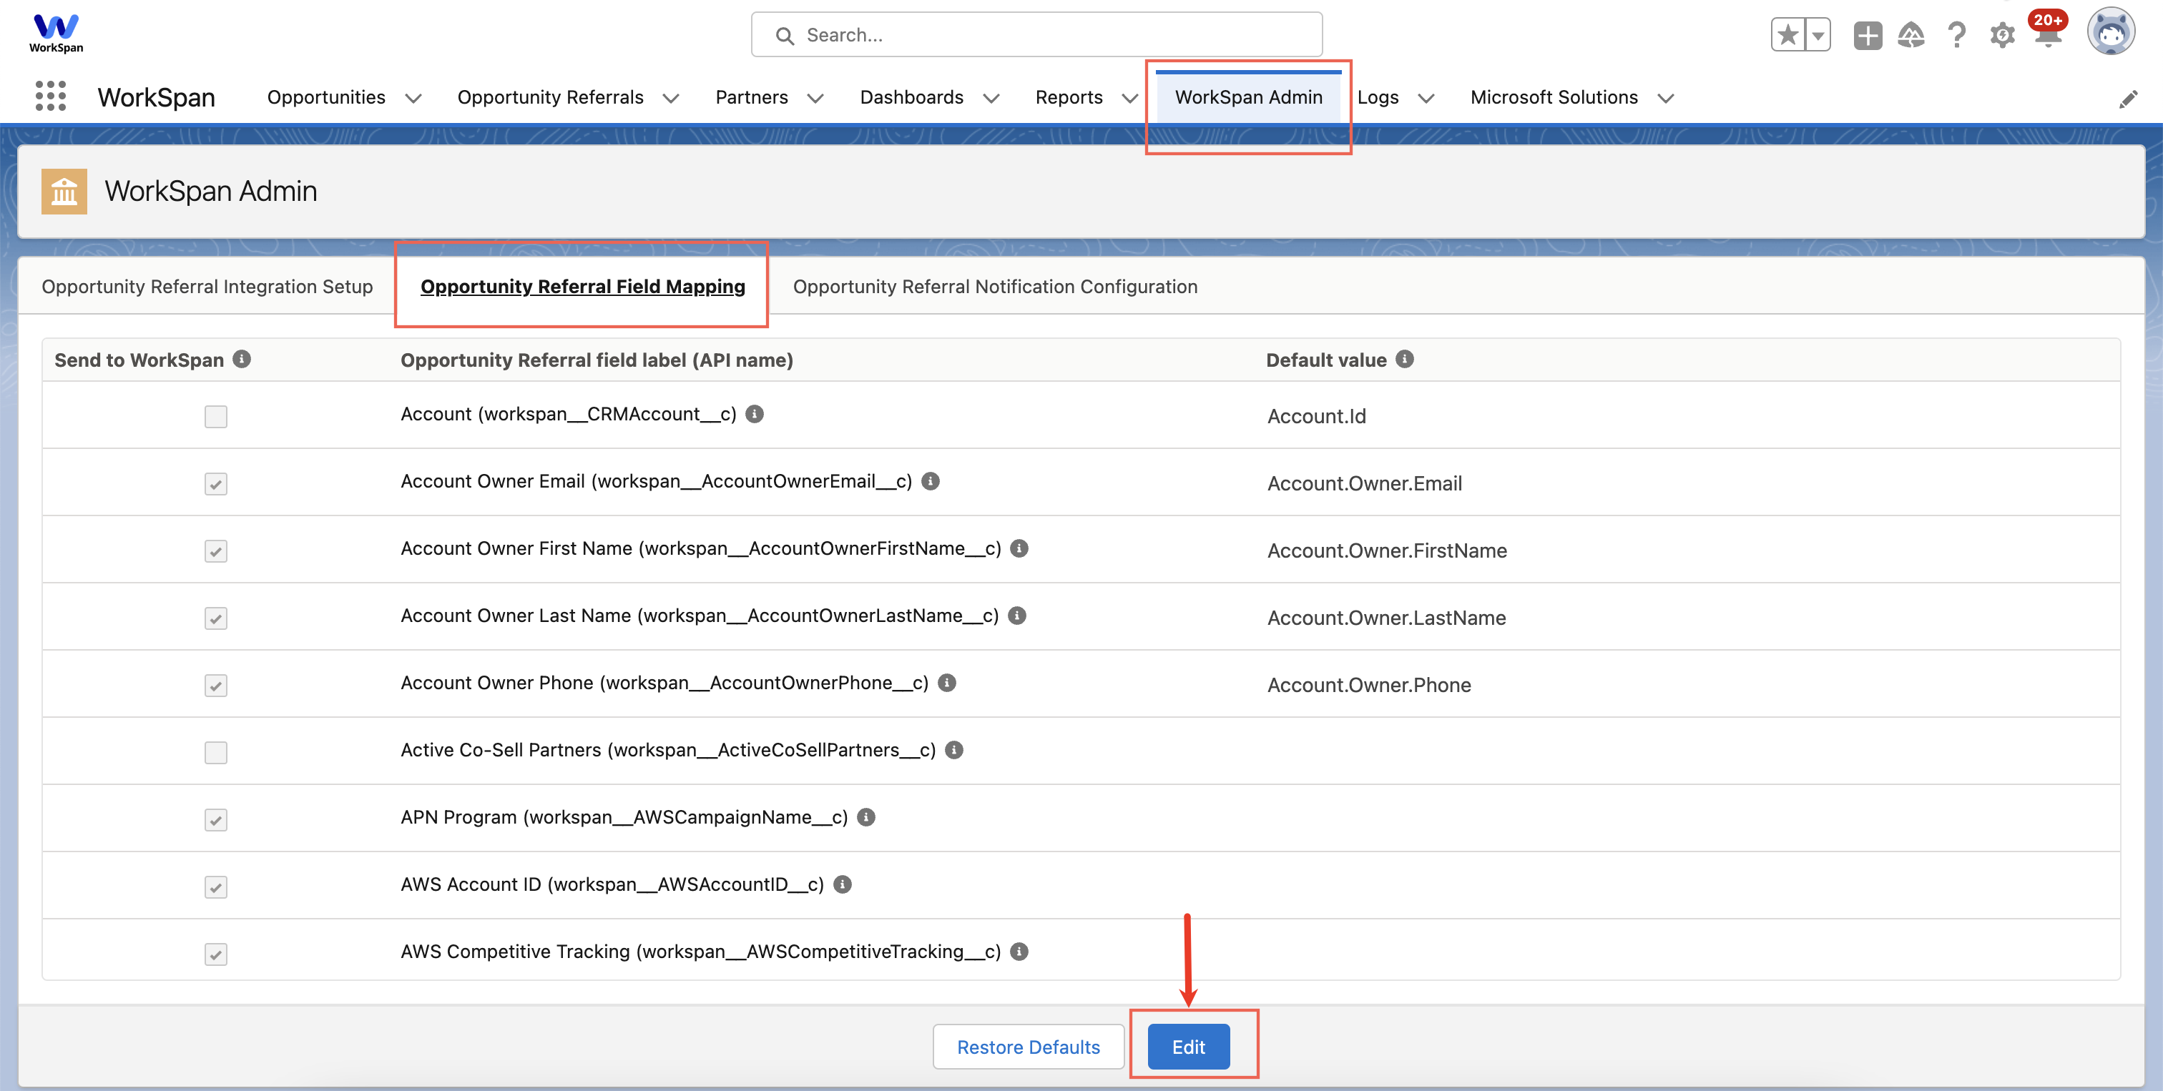2163x1091 pixels.
Task: Click info icon for AWS Account ID
Action: click(x=843, y=884)
